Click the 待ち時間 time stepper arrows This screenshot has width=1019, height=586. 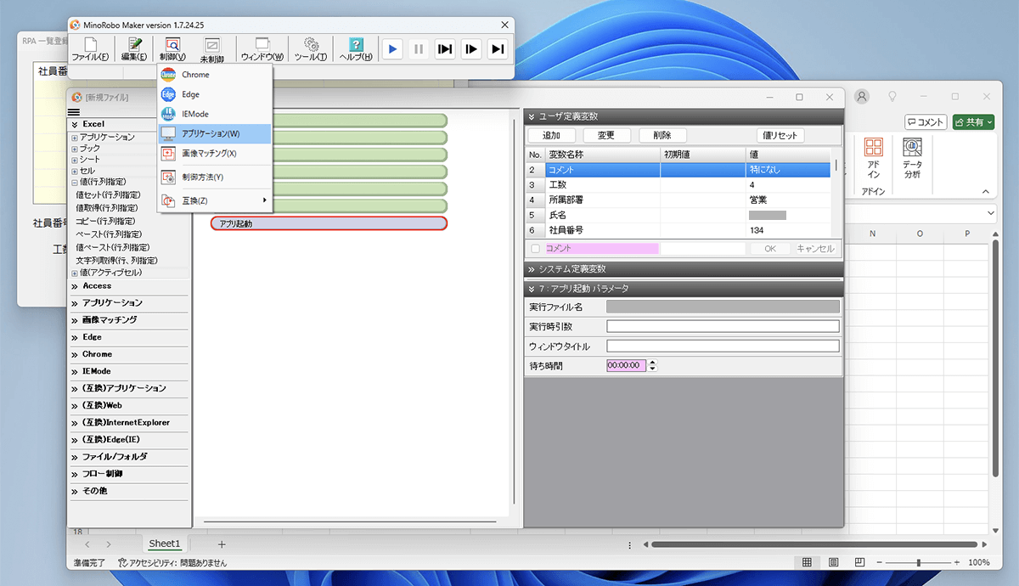click(653, 366)
